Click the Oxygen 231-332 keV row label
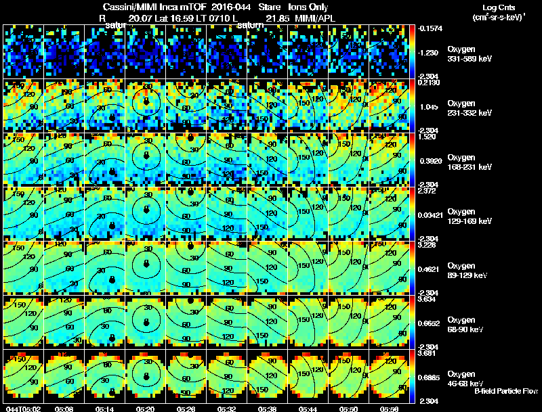Screen dimensions: 542x412 (x=470, y=108)
